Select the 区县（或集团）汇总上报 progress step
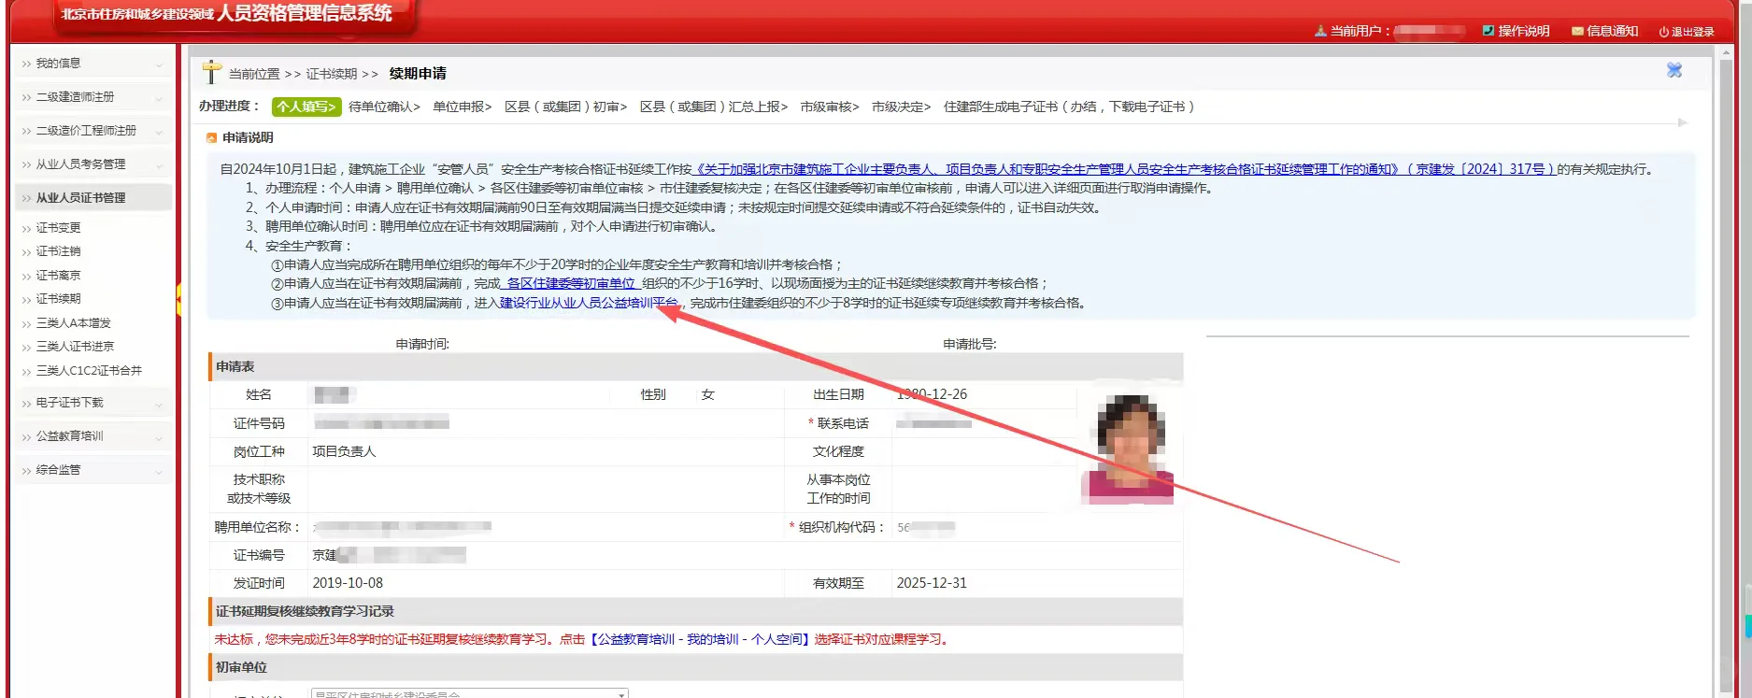 pos(714,107)
